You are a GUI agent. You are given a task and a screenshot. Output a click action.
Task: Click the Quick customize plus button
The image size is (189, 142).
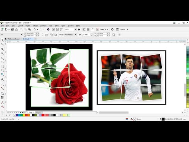pyautogui.click(x=119, y=35)
